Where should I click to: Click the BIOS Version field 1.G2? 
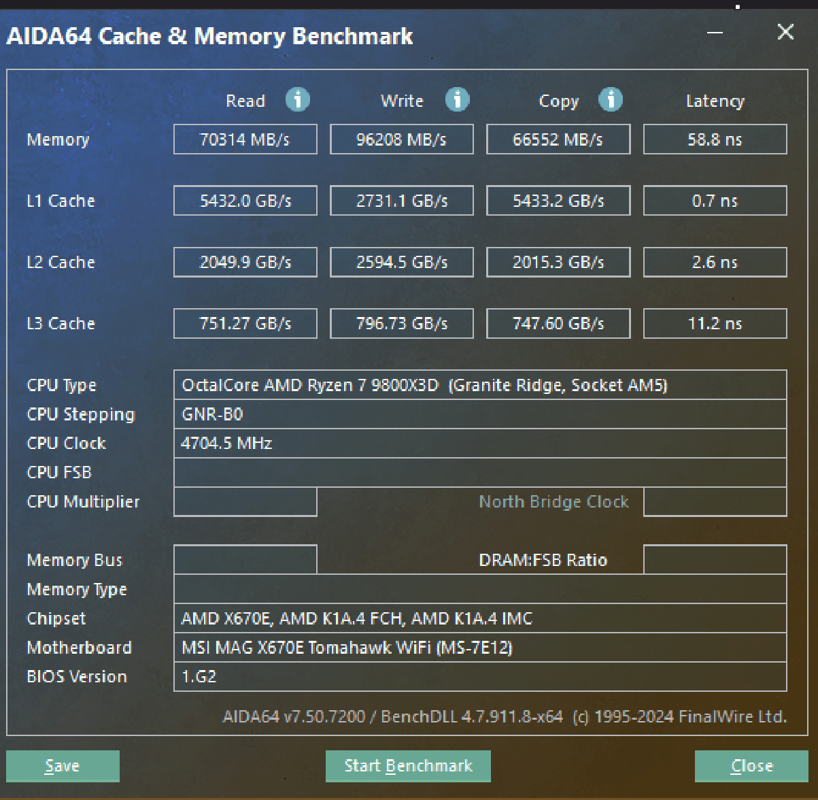(x=480, y=677)
